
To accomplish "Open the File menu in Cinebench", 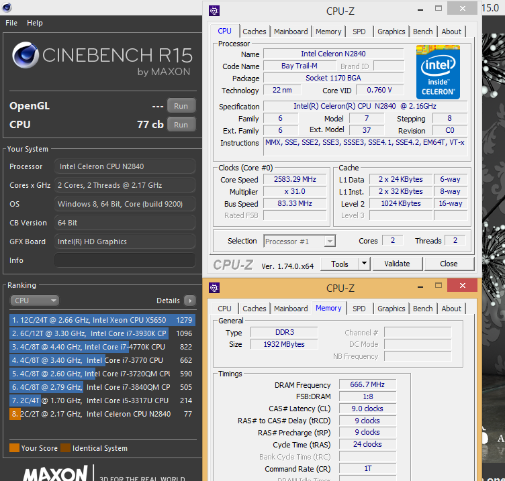I will pyautogui.click(x=11, y=23).
